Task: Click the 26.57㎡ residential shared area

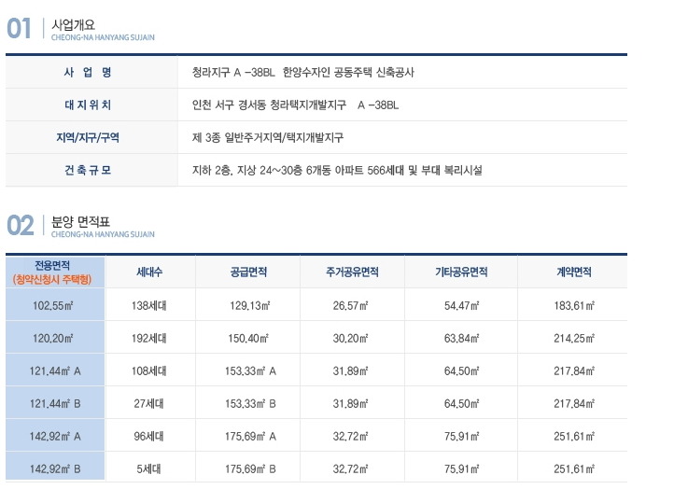Action: (x=351, y=305)
